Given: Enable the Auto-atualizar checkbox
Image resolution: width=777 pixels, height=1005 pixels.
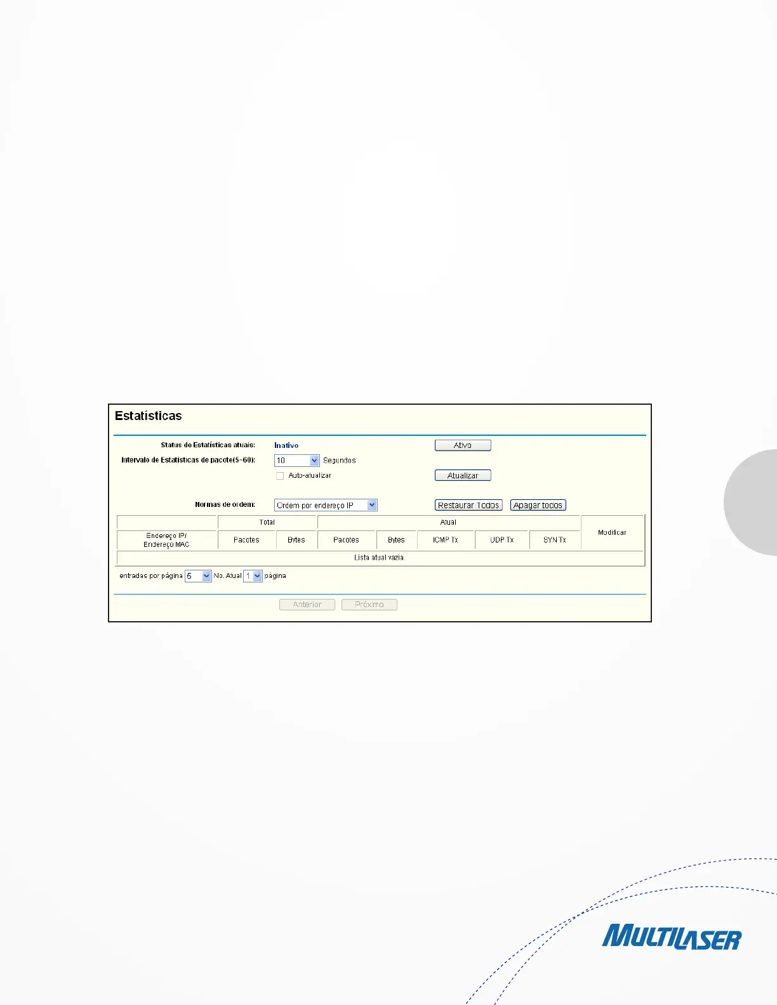Looking at the screenshot, I should (280, 476).
